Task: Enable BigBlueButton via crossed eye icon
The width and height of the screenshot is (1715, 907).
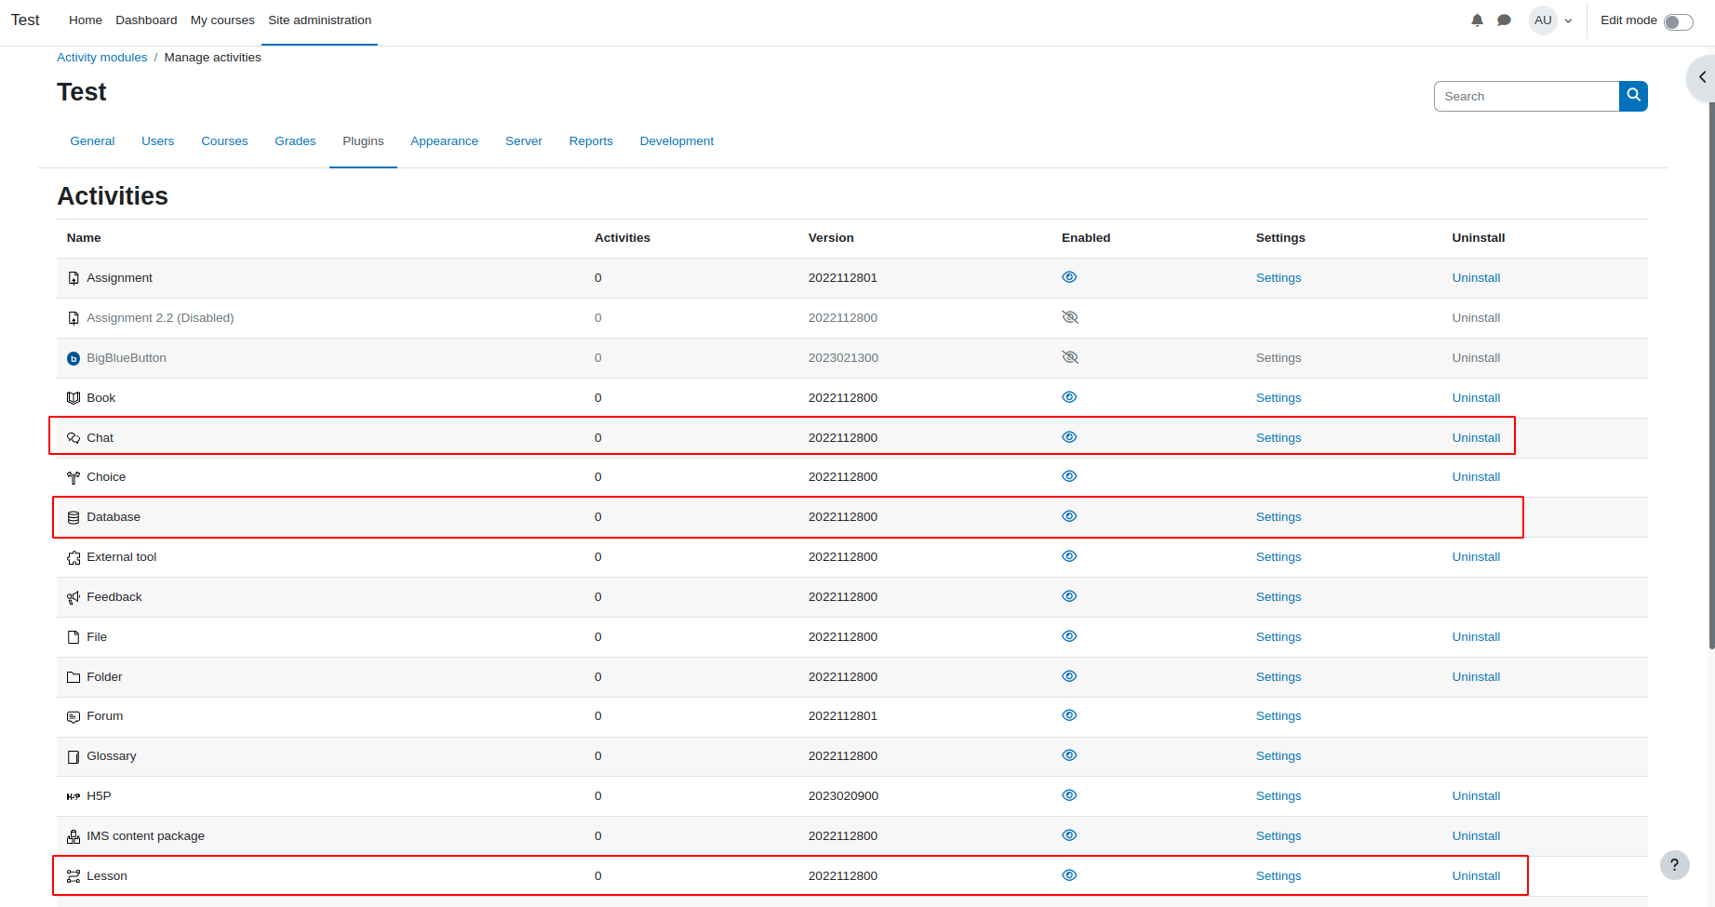Action: point(1069,357)
